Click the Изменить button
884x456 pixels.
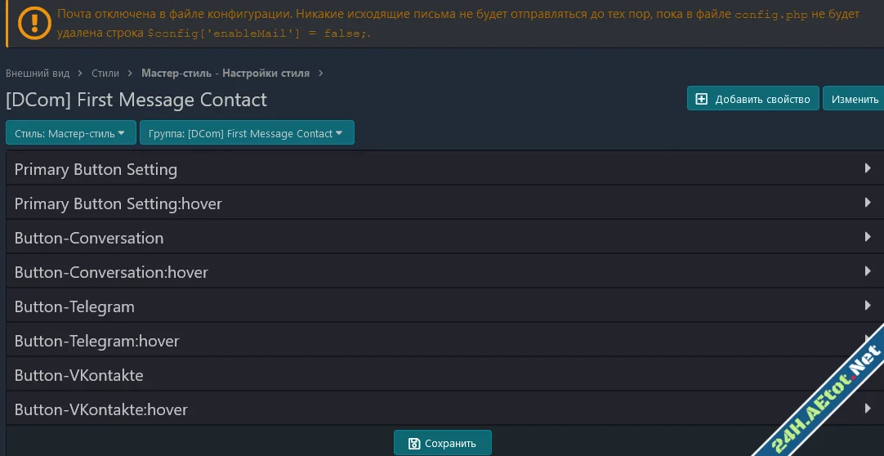point(854,99)
